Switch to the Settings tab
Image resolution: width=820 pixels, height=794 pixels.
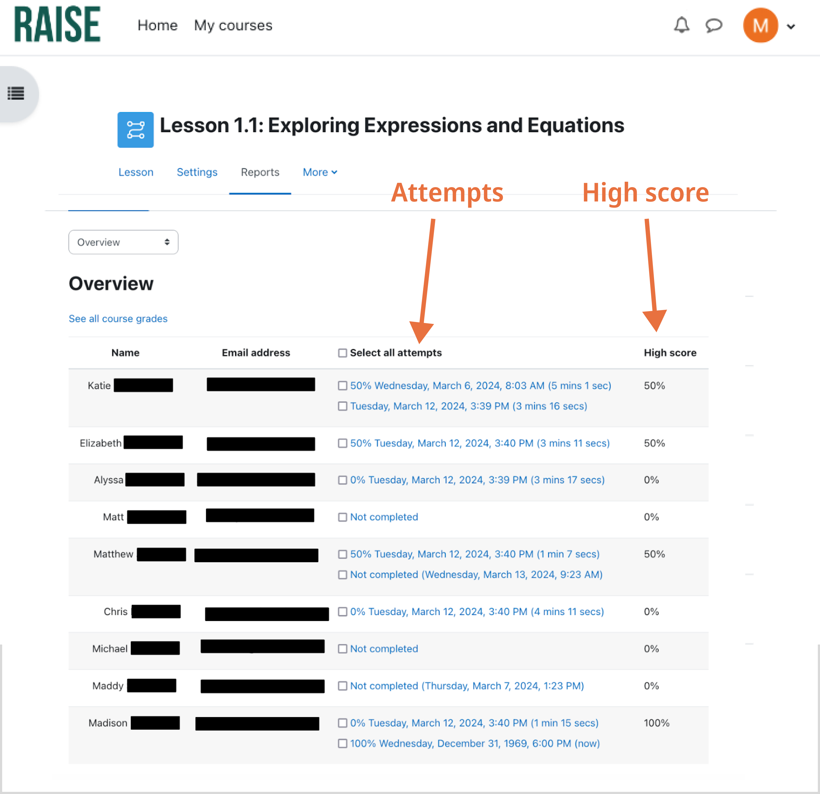tap(197, 172)
